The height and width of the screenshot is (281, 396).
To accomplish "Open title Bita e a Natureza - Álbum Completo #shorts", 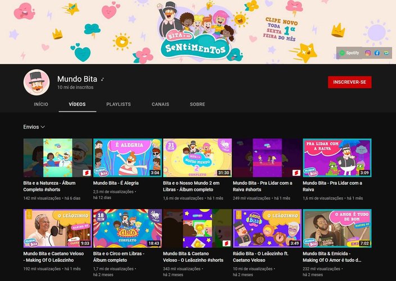I will [x=49, y=186].
